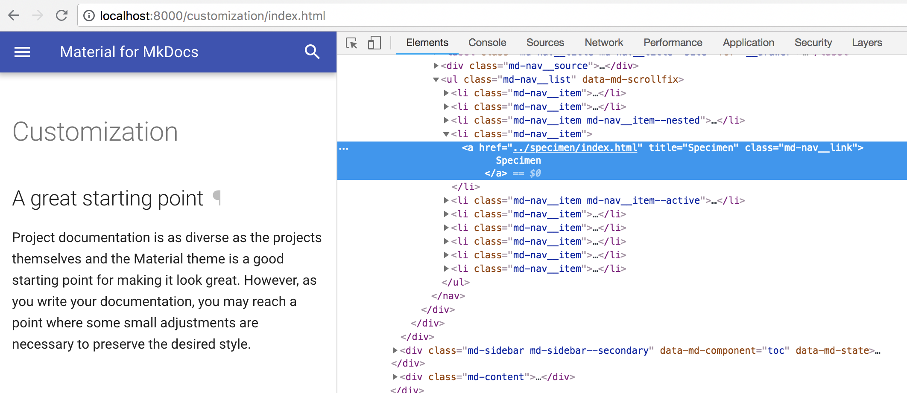Open the Sources panel
Image resolution: width=907 pixels, height=393 pixels.
(545, 42)
